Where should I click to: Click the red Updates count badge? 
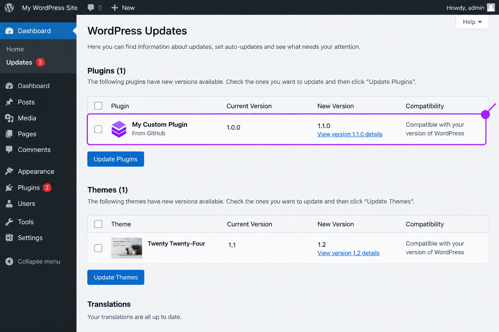click(40, 62)
